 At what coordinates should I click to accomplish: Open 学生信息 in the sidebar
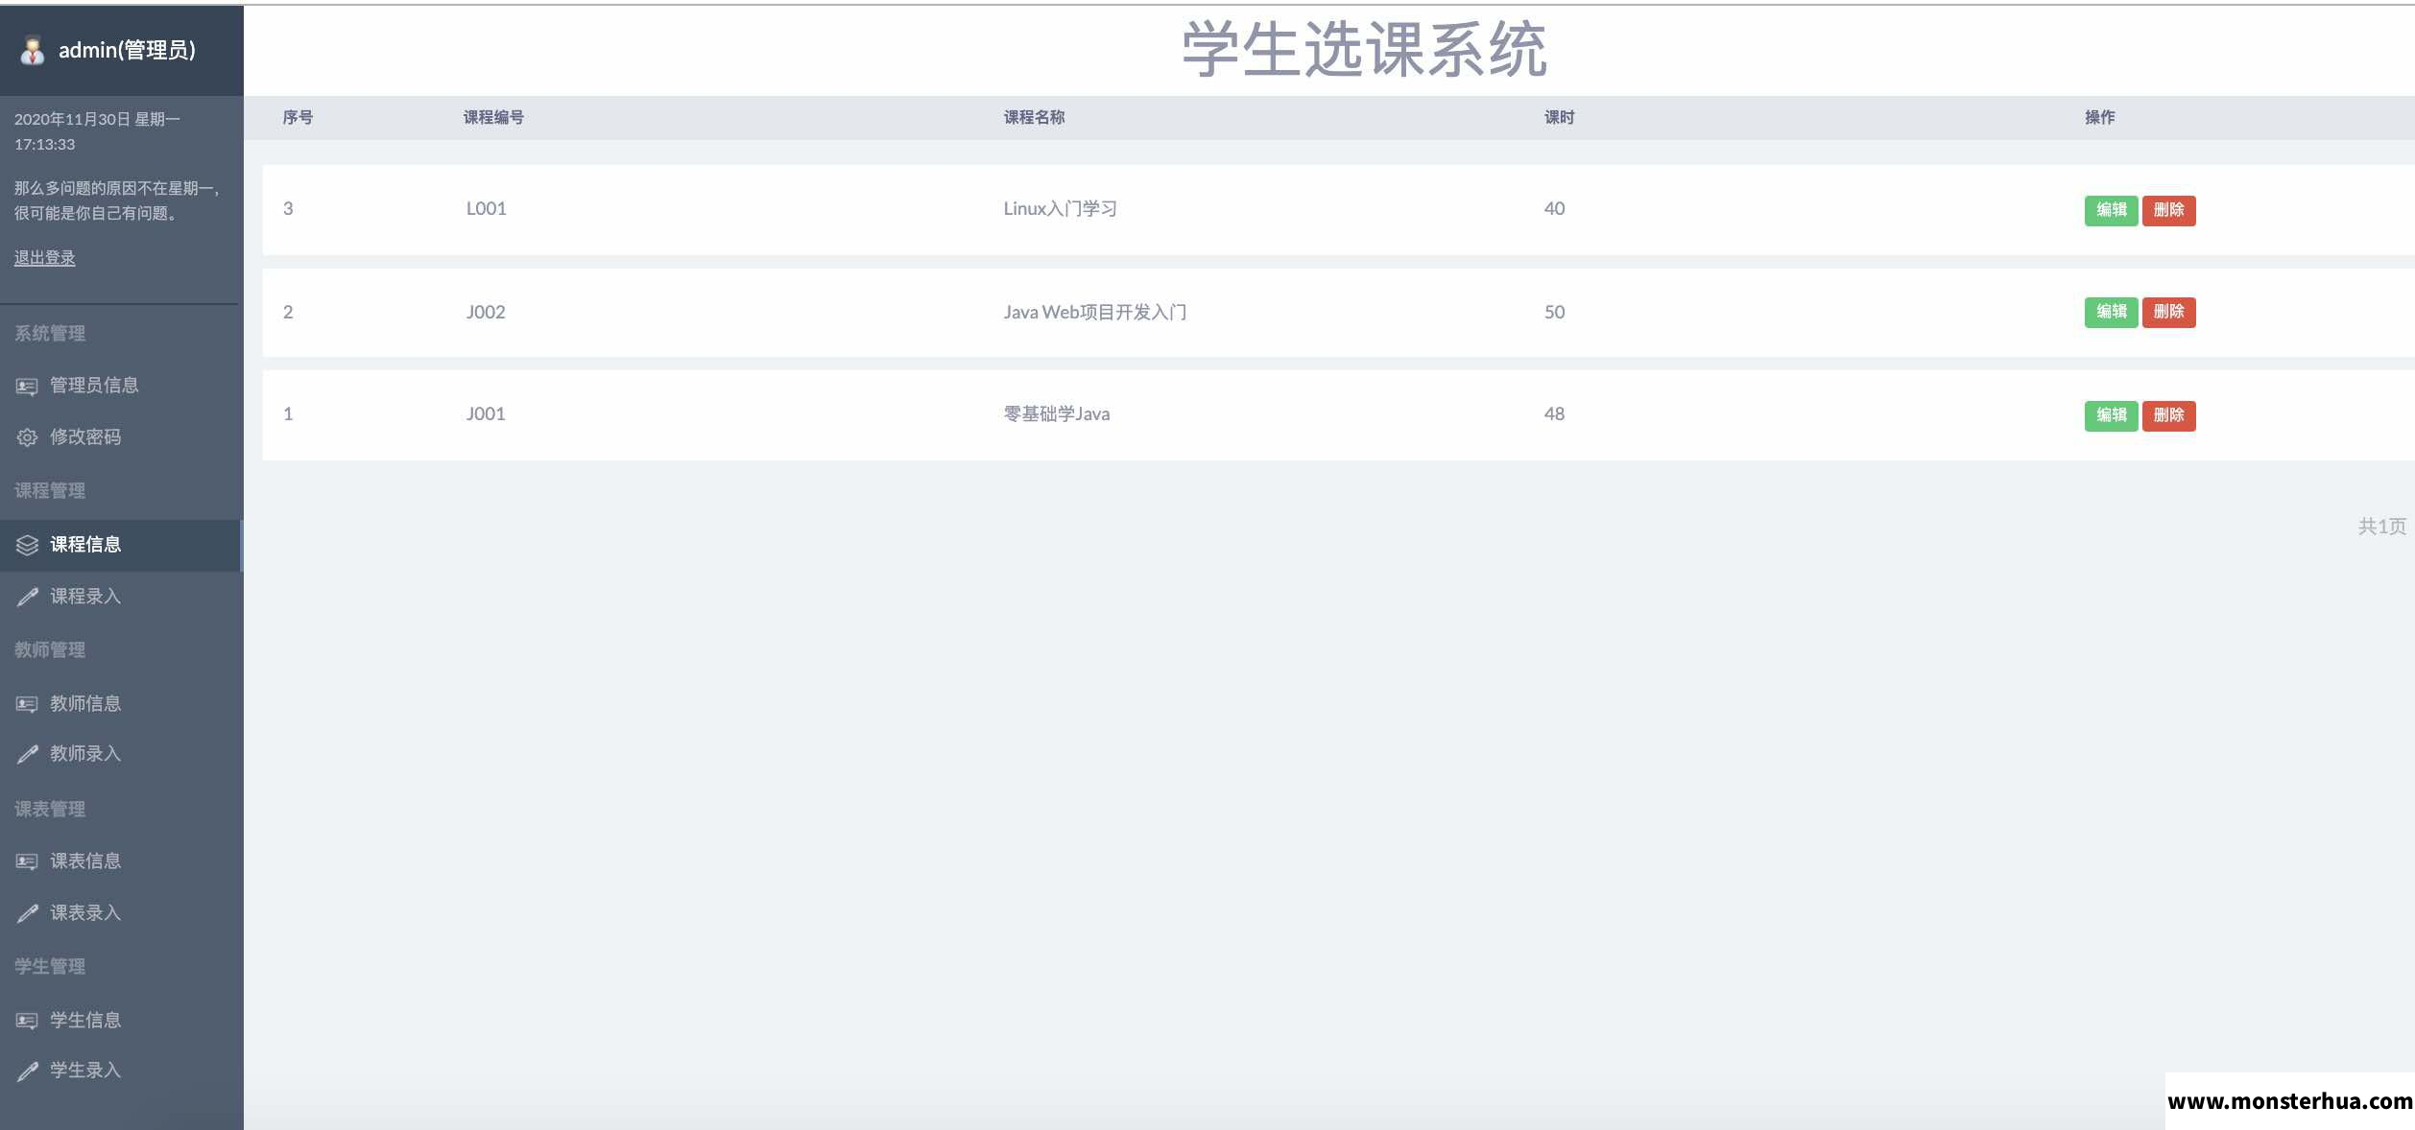tap(120, 1021)
